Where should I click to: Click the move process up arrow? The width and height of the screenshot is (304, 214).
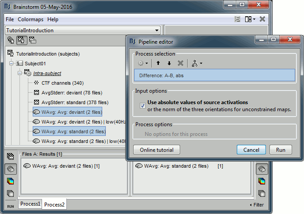coord(157,64)
